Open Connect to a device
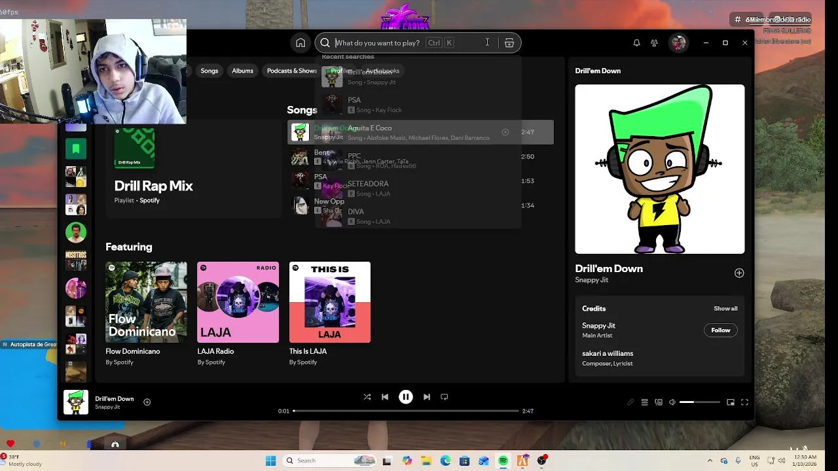The width and height of the screenshot is (838, 471). tap(659, 402)
